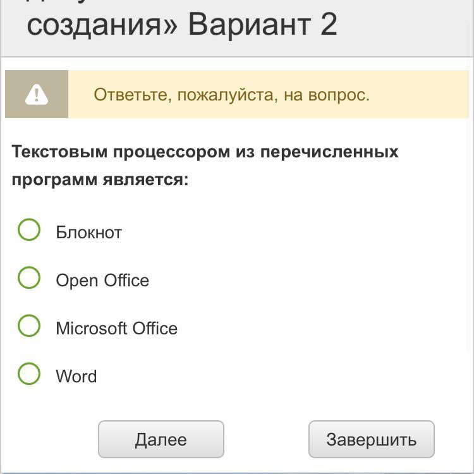The image size is (474, 474).
Task: Click the alert text "Ответьте, пожалуйста, на вопрос."
Action: click(231, 95)
